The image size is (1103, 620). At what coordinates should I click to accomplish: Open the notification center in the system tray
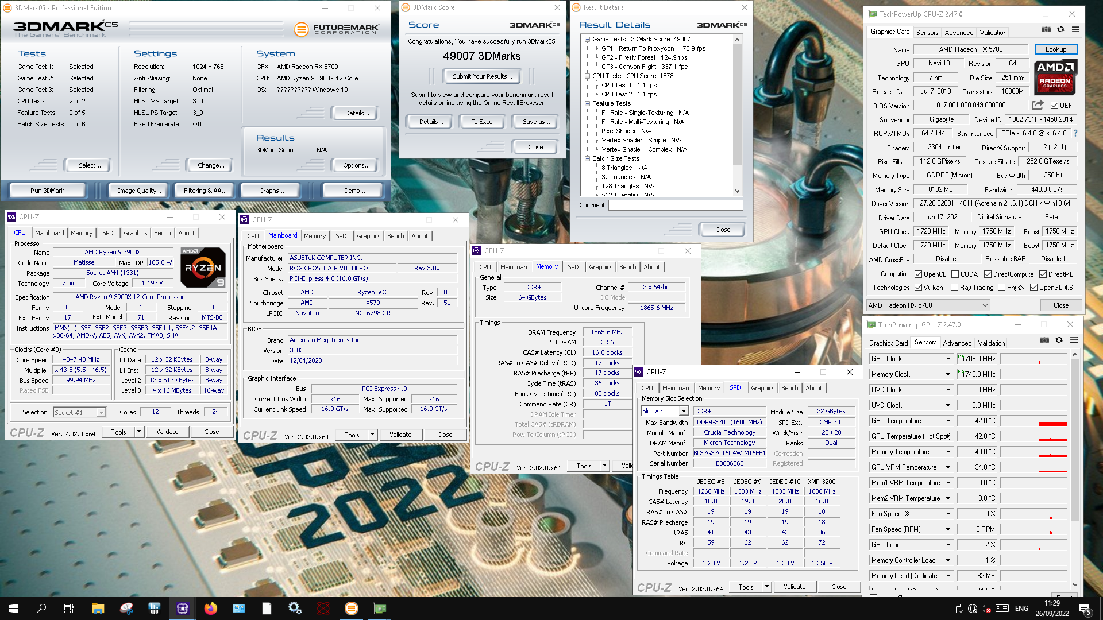point(1085,609)
